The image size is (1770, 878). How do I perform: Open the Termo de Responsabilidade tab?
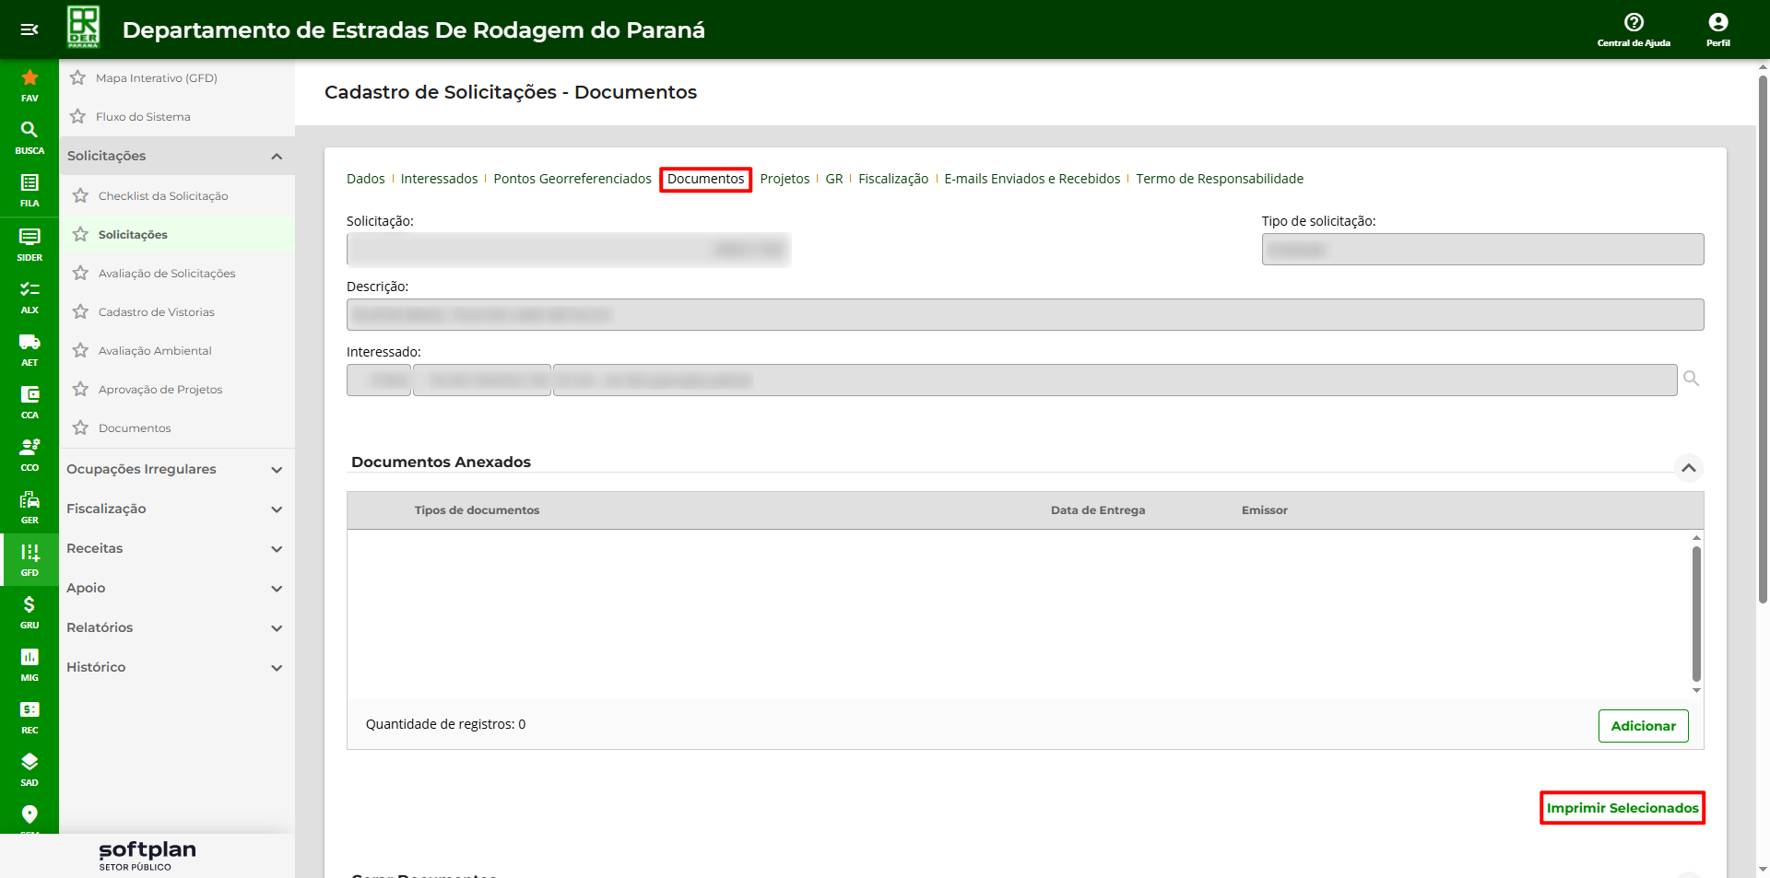1219,179
